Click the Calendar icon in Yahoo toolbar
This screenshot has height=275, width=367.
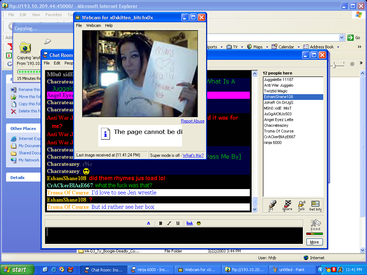pos(275,47)
